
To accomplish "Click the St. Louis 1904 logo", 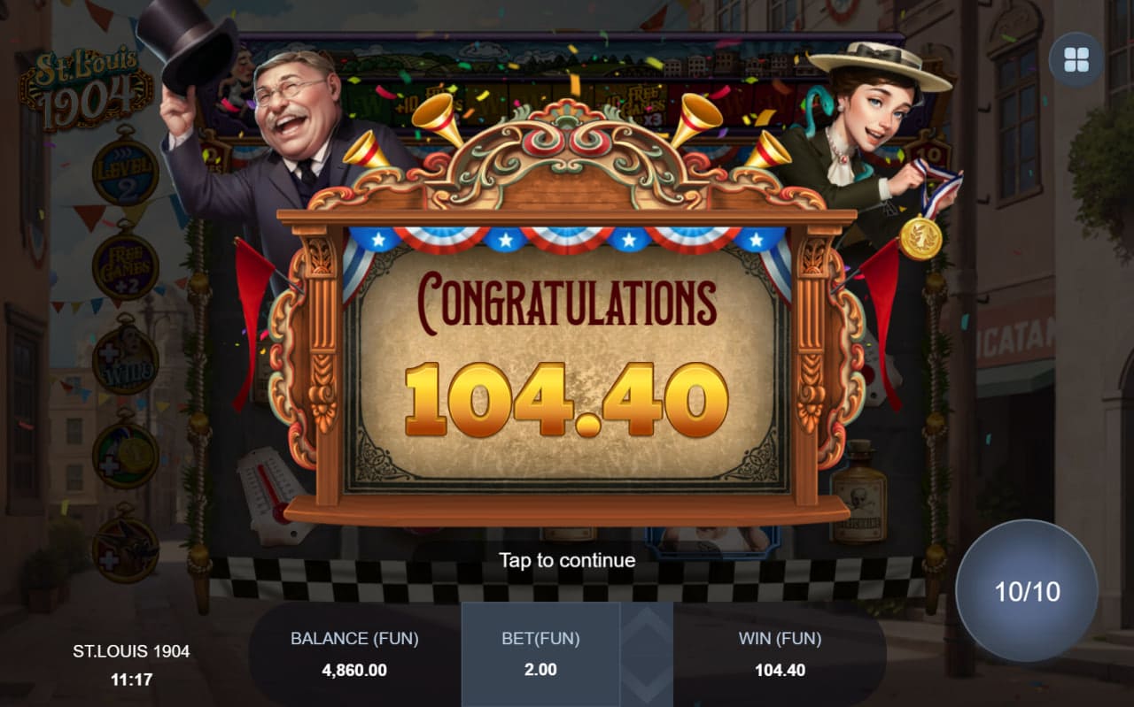I will [x=87, y=87].
